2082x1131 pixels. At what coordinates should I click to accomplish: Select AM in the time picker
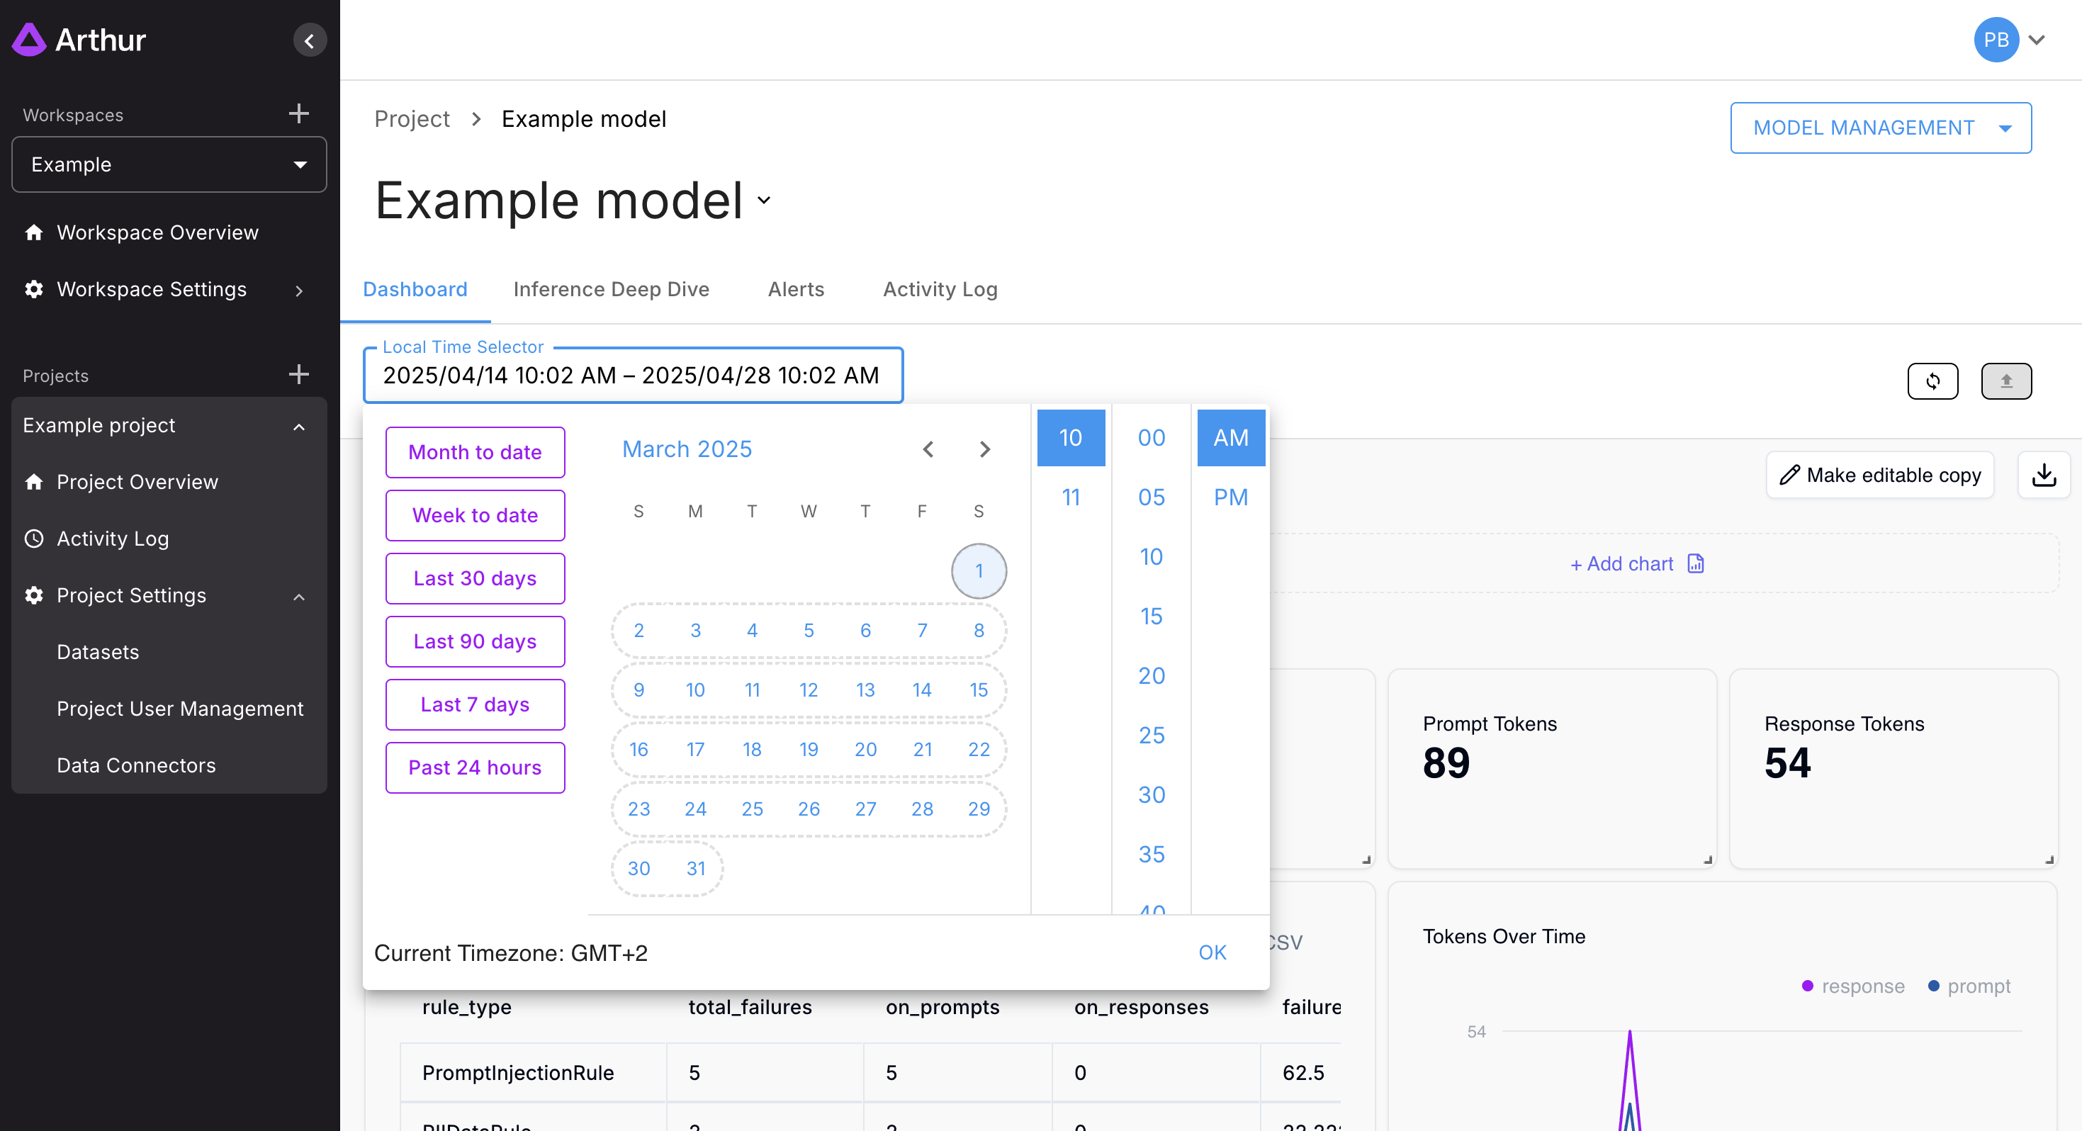(1230, 437)
